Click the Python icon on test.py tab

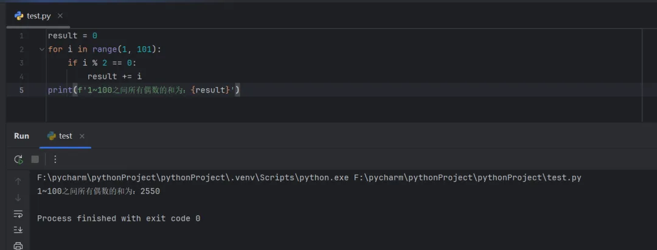coord(19,16)
